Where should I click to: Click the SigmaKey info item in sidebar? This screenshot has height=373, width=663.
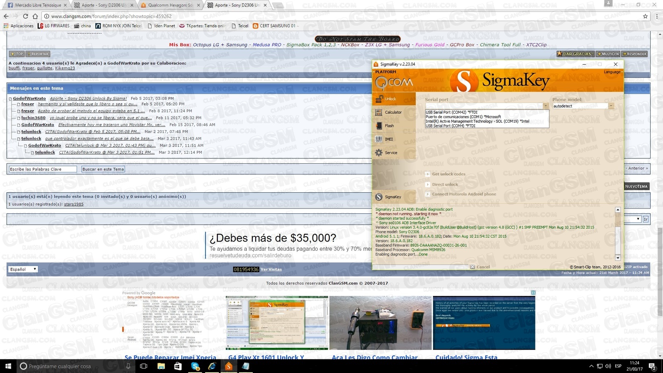click(394, 197)
